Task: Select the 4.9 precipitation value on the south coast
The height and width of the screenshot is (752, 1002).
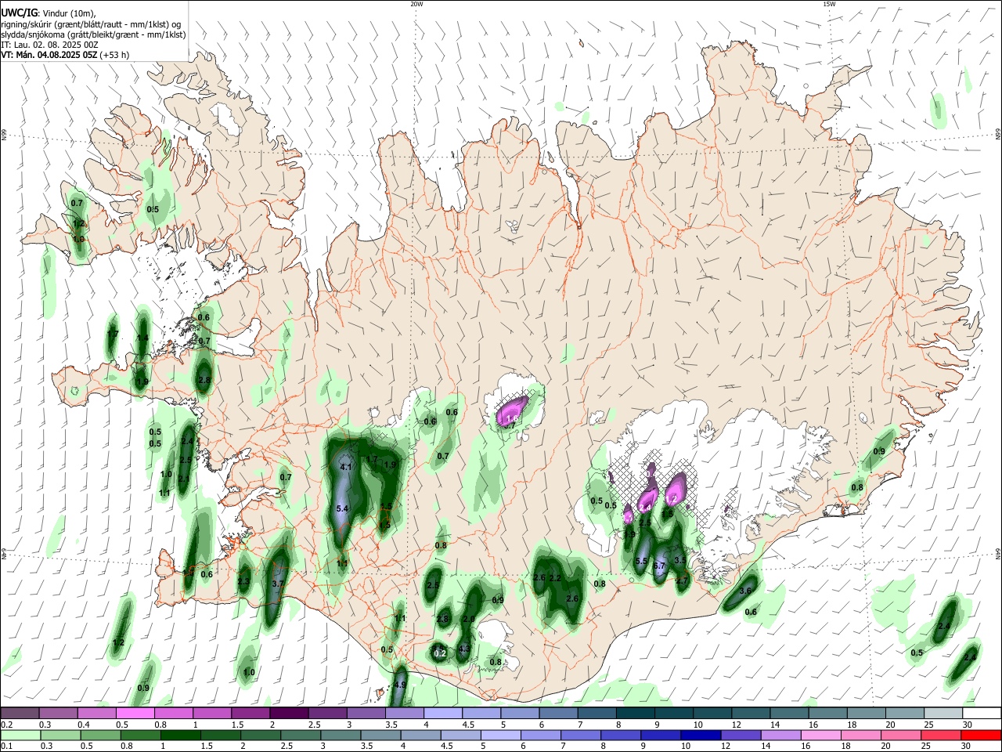Action: tap(400, 685)
